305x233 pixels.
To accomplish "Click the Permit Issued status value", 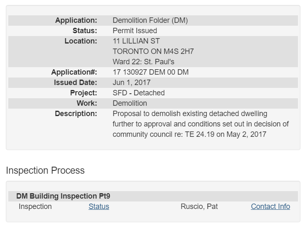I will pyautogui.click(x=135, y=31).
